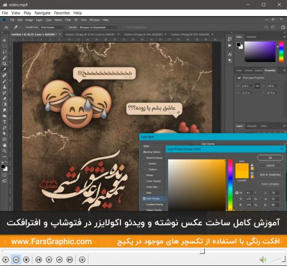This screenshot has height=266, width=287.
Task: Open the Actions play-triangle panel icon
Action: tap(230, 45)
